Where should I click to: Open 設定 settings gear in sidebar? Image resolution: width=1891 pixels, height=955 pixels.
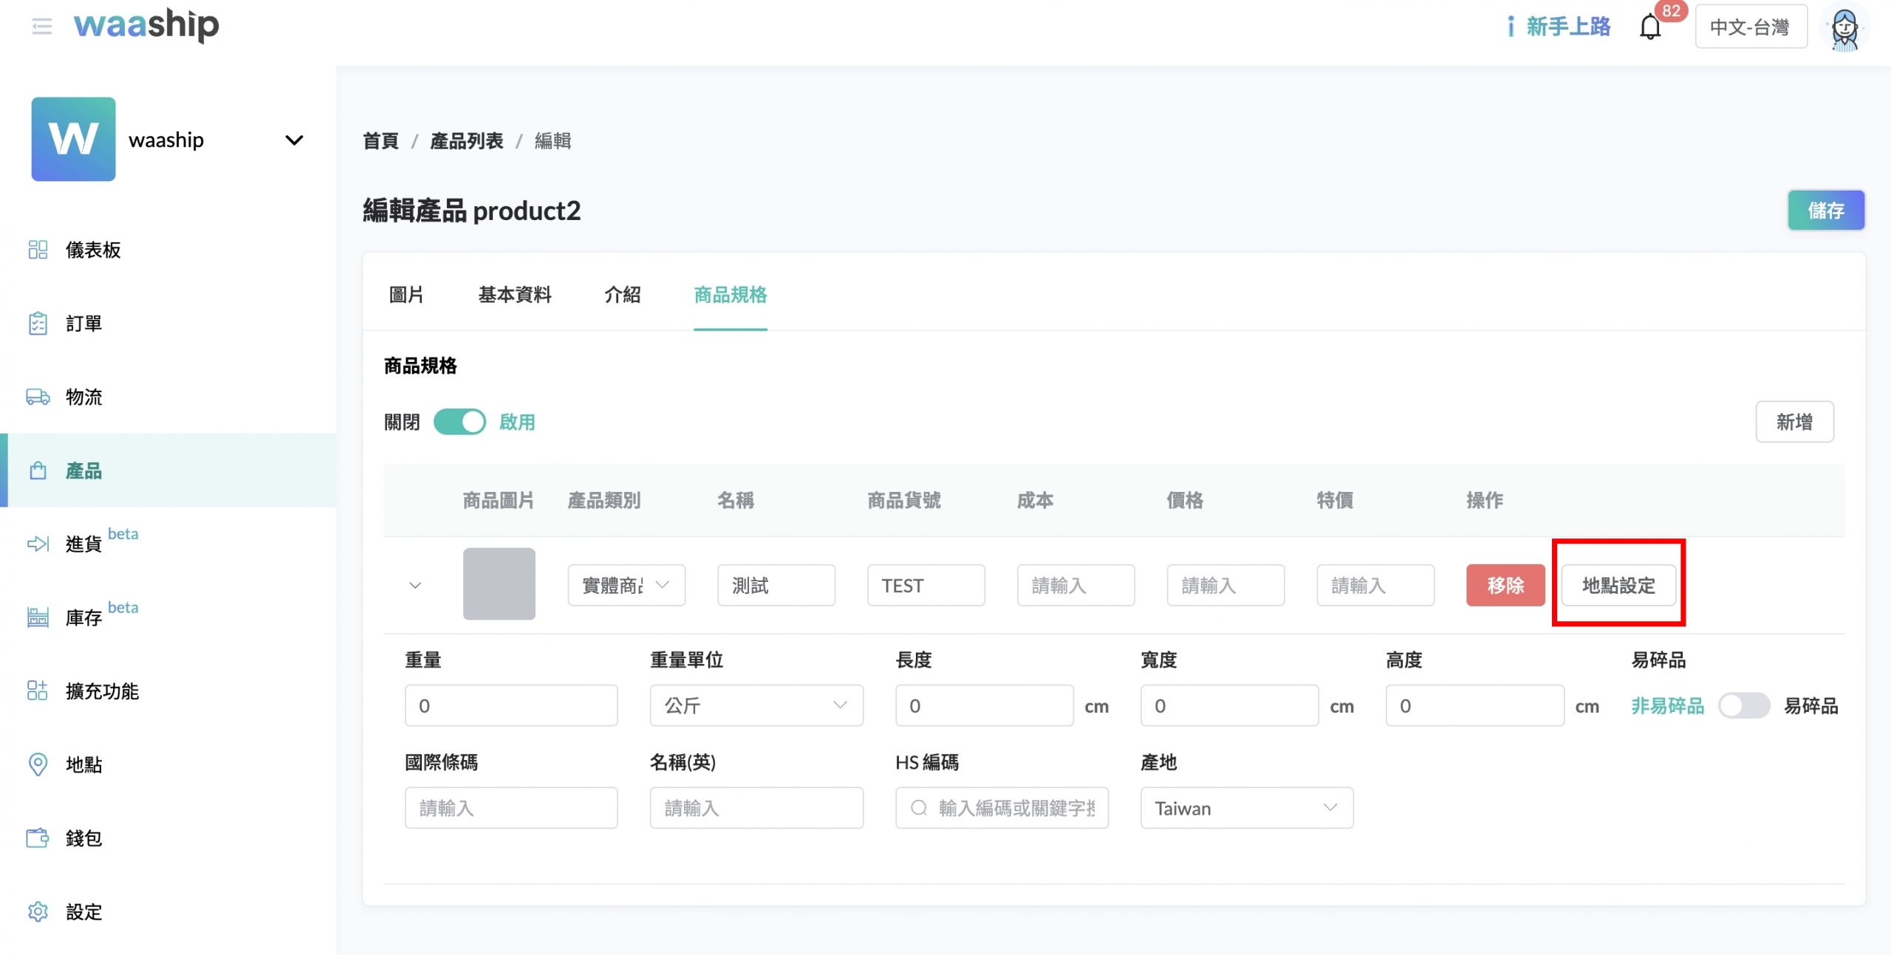point(83,911)
